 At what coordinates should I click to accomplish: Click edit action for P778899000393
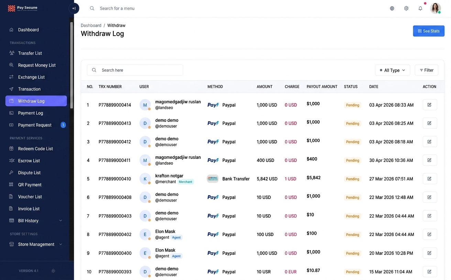(430, 271)
